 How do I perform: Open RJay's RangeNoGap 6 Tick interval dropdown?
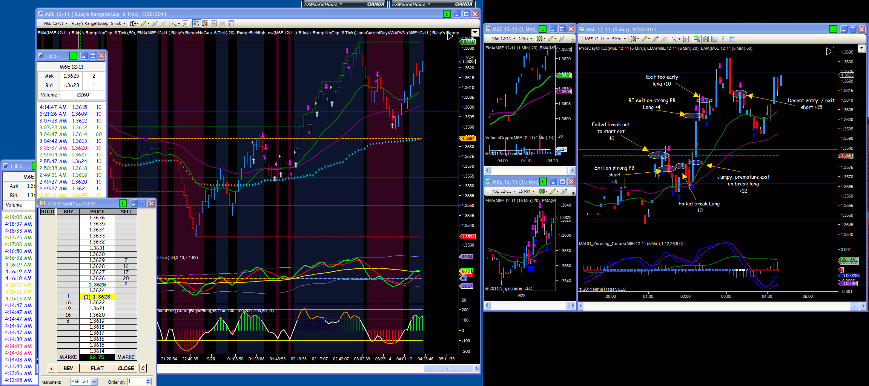click(x=98, y=23)
